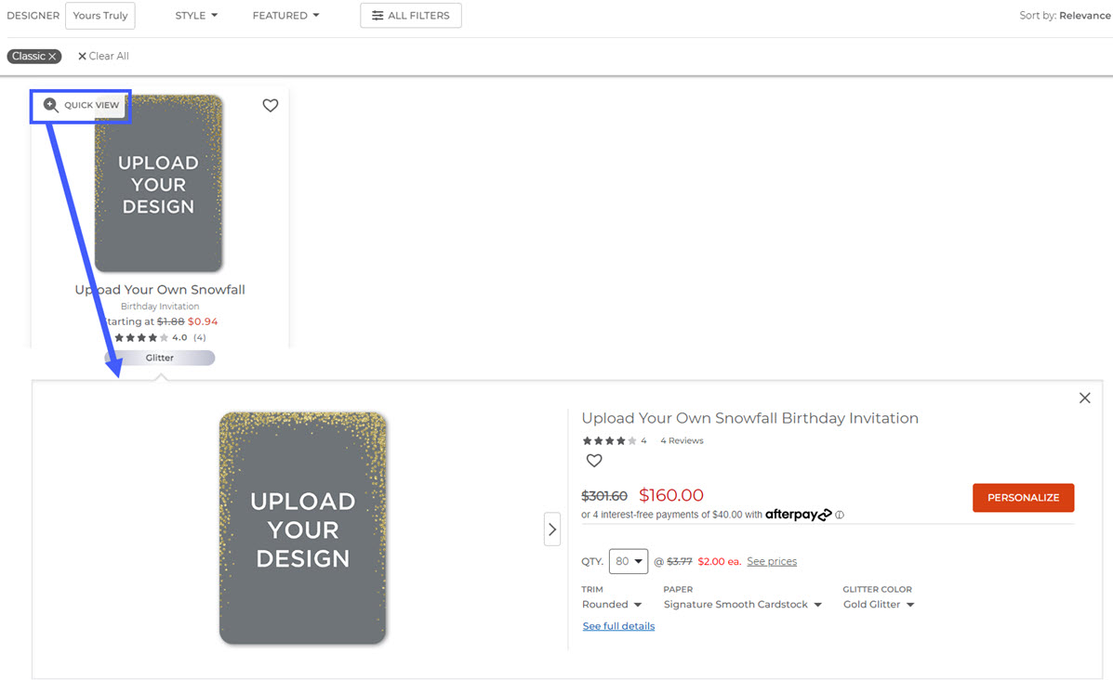Click the PERSONALIZE button
Screen dimensions: 1113x680
(1023, 497)
